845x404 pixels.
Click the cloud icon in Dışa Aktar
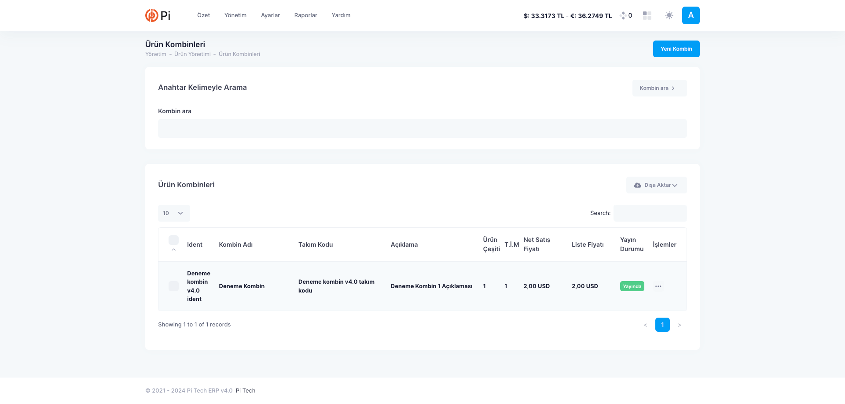coord(637,185)
